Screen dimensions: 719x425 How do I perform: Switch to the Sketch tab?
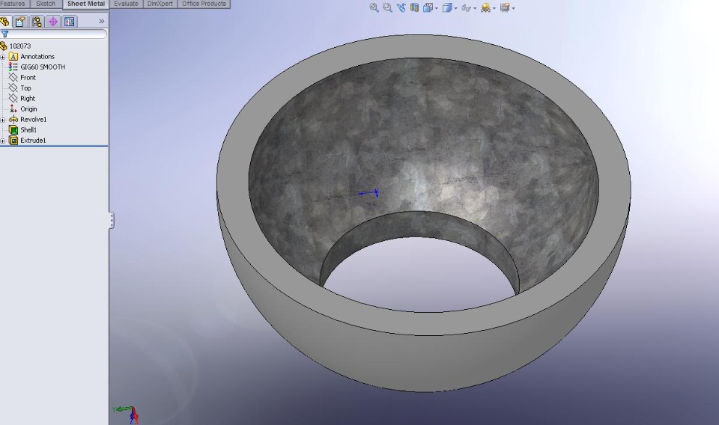46,4
